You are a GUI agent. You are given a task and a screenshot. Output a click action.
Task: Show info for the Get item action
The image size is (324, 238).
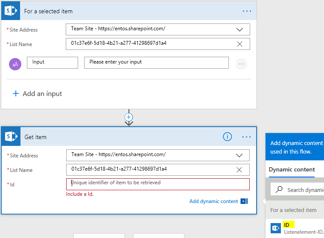click(227, 136)
